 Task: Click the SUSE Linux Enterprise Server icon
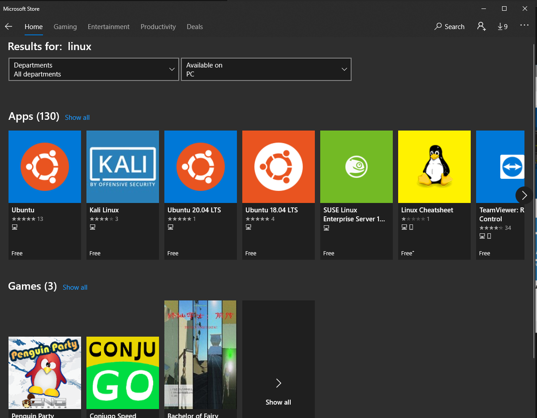(356, 167)
